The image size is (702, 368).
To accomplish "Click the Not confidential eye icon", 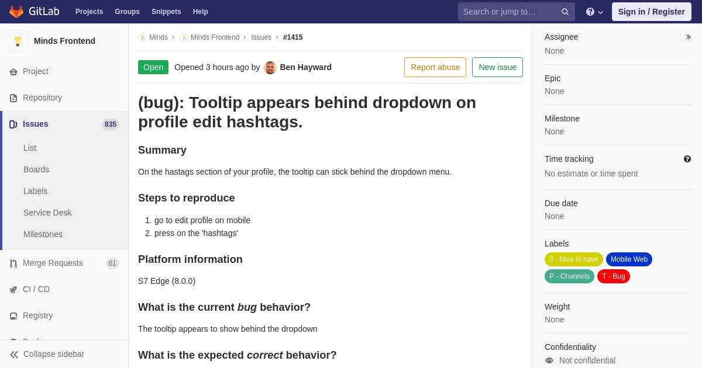I will 549,360.
